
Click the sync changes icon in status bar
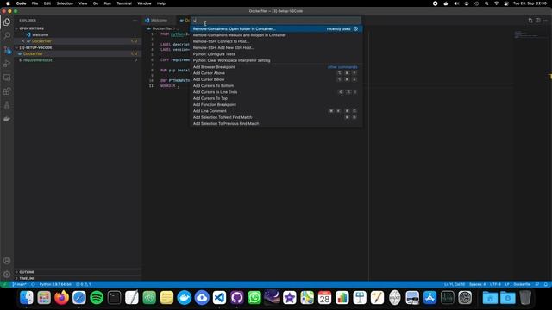tap(33, 284)
